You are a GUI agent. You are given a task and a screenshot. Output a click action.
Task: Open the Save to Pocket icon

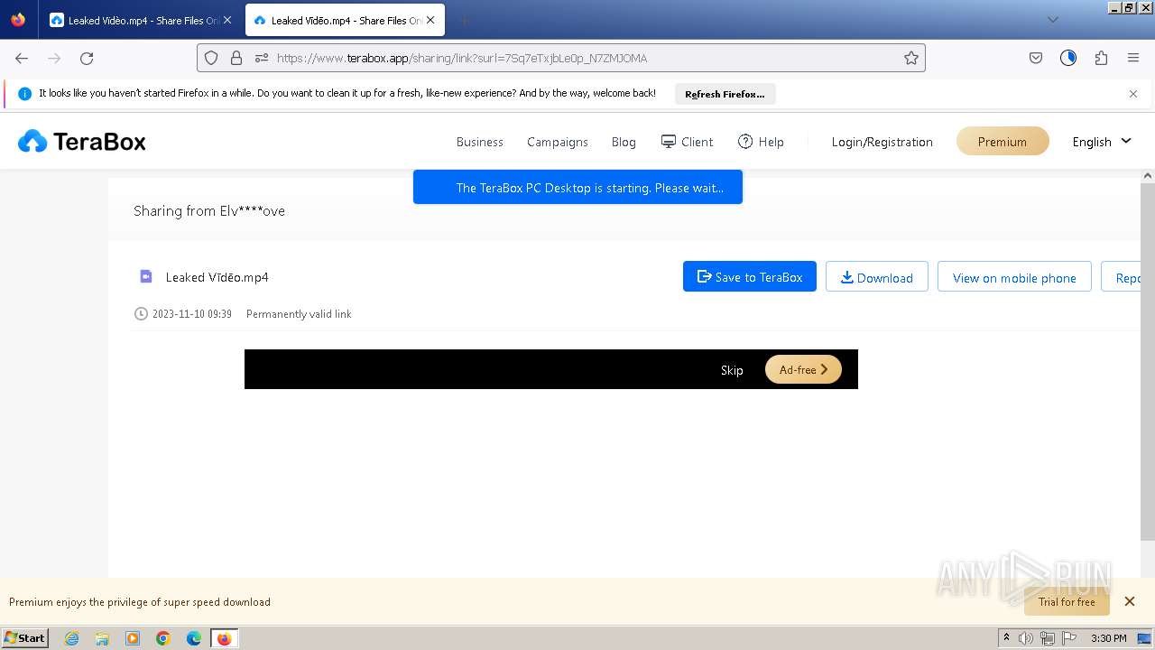1036,58
